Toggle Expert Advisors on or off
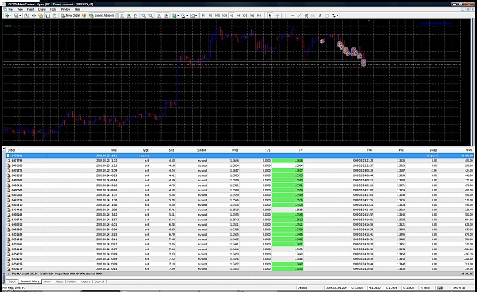Viewport: 477px width, 292px height. pos(102,15)
